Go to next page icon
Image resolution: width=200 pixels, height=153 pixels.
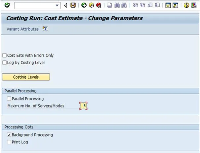click(150, 5)
